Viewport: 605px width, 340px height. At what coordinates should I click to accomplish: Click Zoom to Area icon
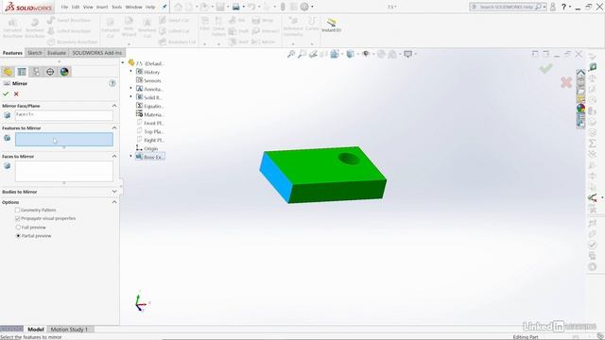pyautogui.click(x=302, y=54)
